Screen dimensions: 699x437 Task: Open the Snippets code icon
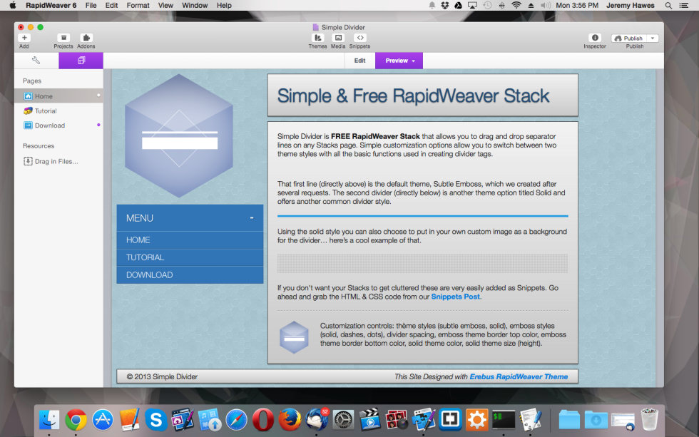point(359,38)
